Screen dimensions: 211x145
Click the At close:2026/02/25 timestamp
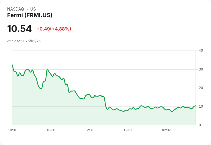click(x=24, y=41)
